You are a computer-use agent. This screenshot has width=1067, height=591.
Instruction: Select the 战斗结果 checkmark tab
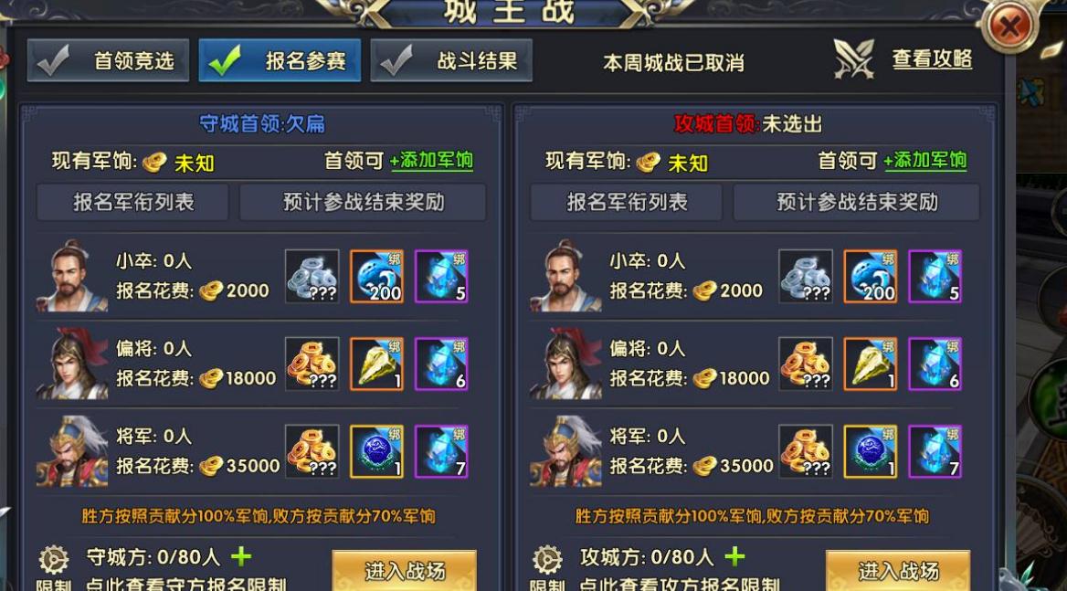point(451,60)
